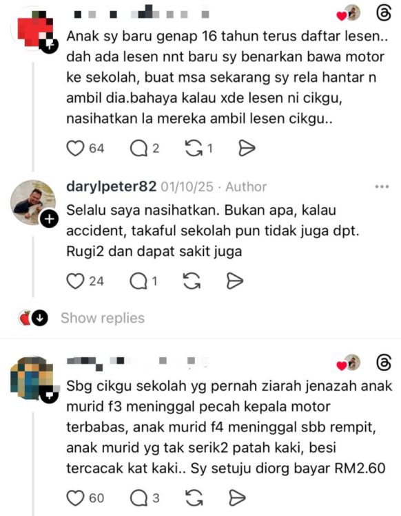Open the 3 replies on the cikgu comment
The width and height of the screenshot is (401, 516).
point(138,498)
